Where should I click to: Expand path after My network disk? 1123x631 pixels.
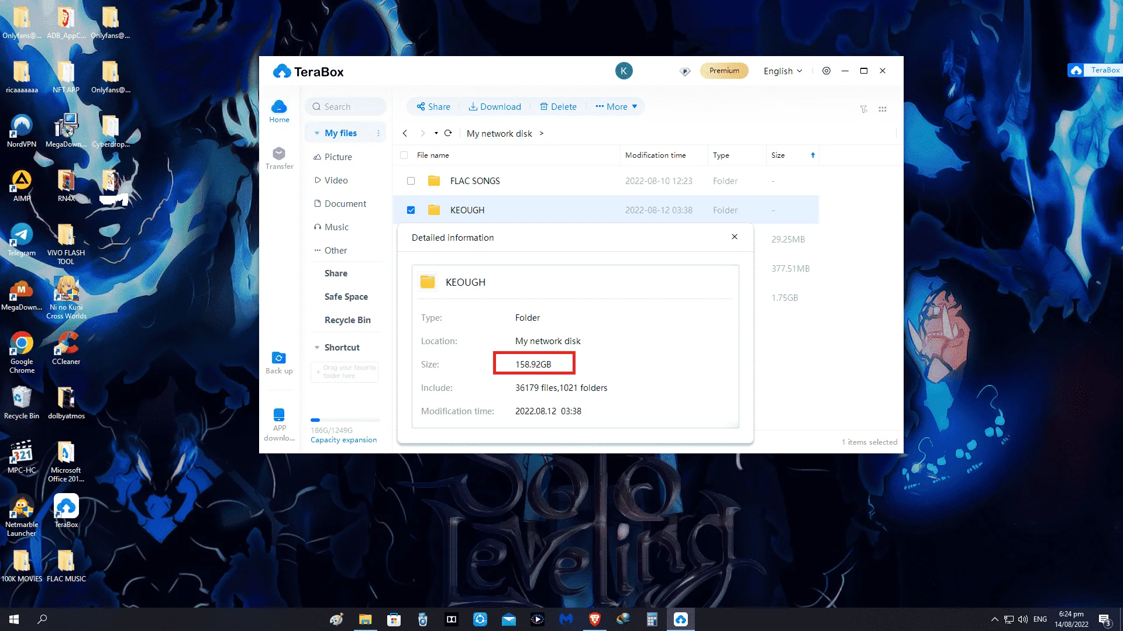542,133
